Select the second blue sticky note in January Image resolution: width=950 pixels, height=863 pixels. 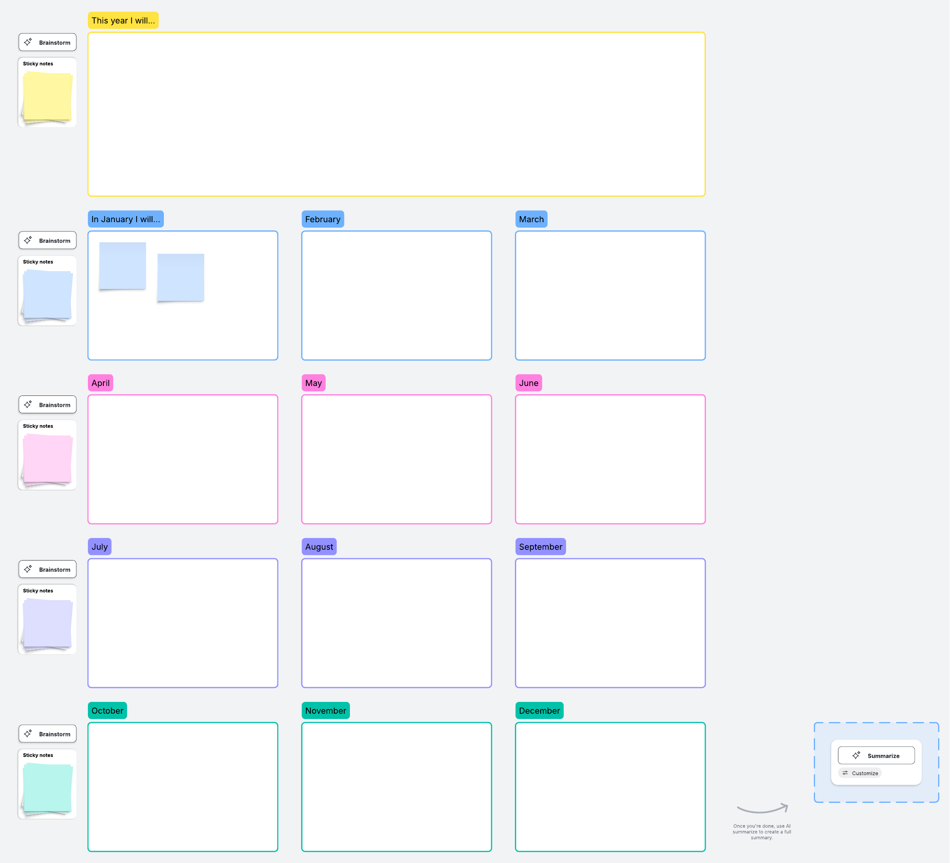click(x=180, y=277)
